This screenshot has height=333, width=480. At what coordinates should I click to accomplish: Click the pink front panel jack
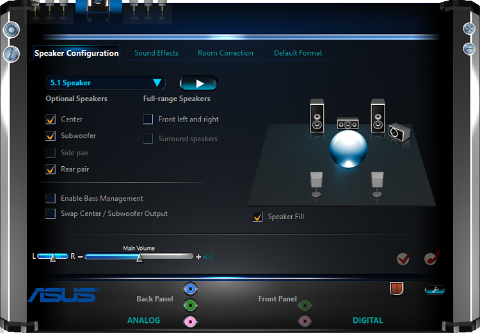[x=305, y=321]
